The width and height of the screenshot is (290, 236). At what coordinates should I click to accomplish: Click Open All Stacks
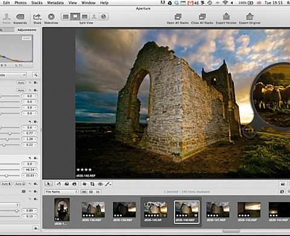click(178, 19)
